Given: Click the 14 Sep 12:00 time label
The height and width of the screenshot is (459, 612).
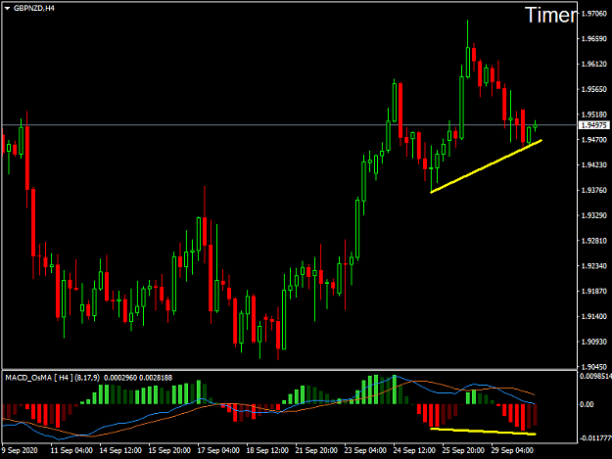Looking at the screenshot, I should (x=120, y=450).
